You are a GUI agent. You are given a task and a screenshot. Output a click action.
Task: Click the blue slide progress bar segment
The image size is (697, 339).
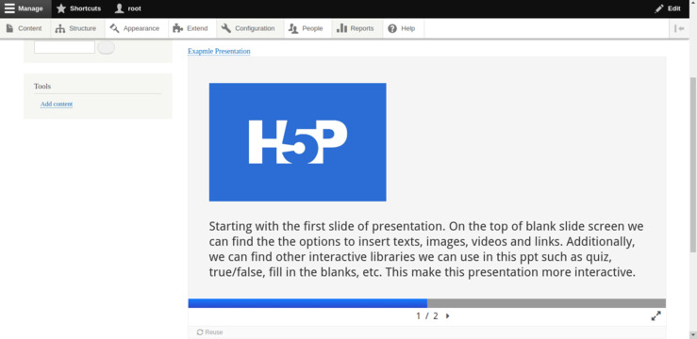(x=307, y=303)
